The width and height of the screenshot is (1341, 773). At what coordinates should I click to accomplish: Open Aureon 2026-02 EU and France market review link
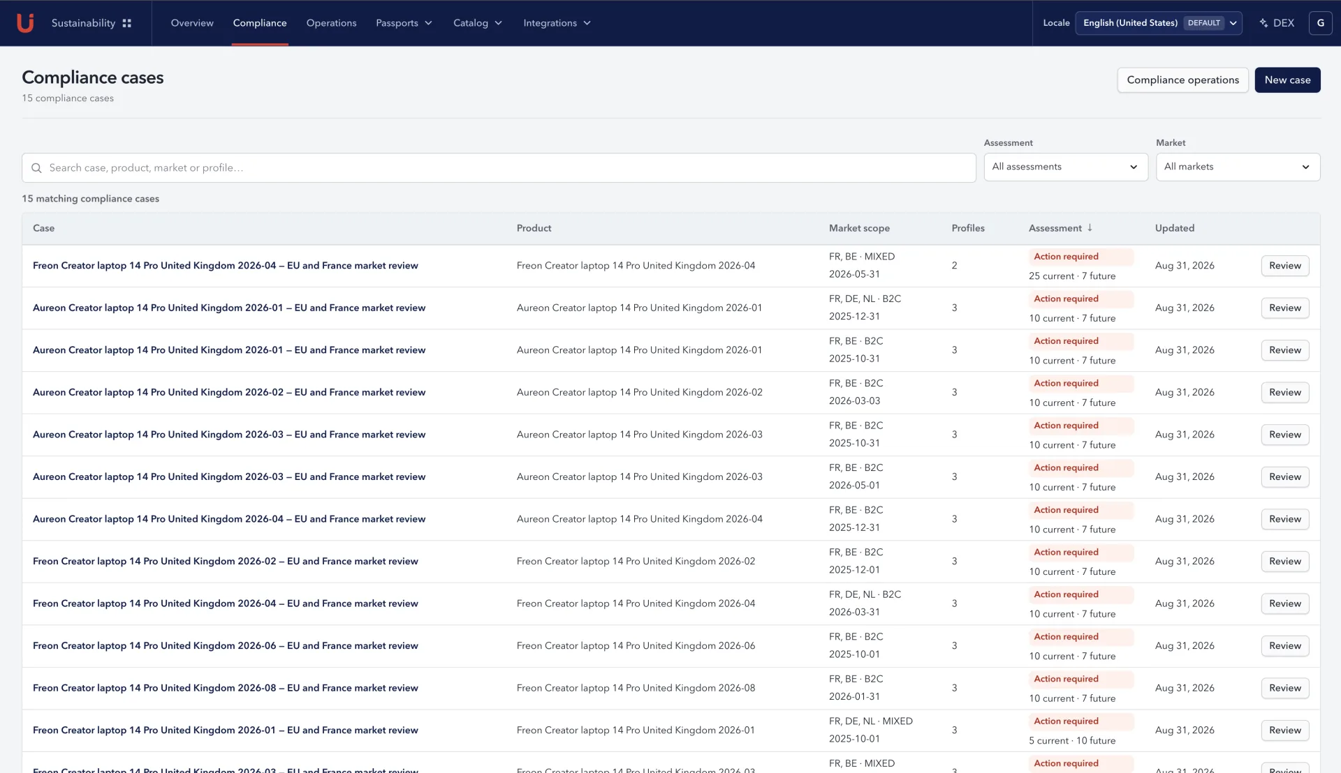(x=229, y=392)
